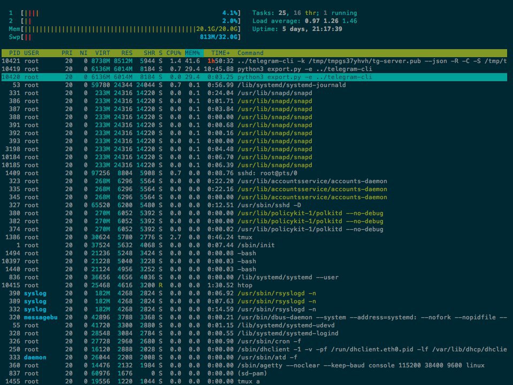Select rsyslogd row with PID 332
This screenshot has width=513, height=385.
pos(254,309)
